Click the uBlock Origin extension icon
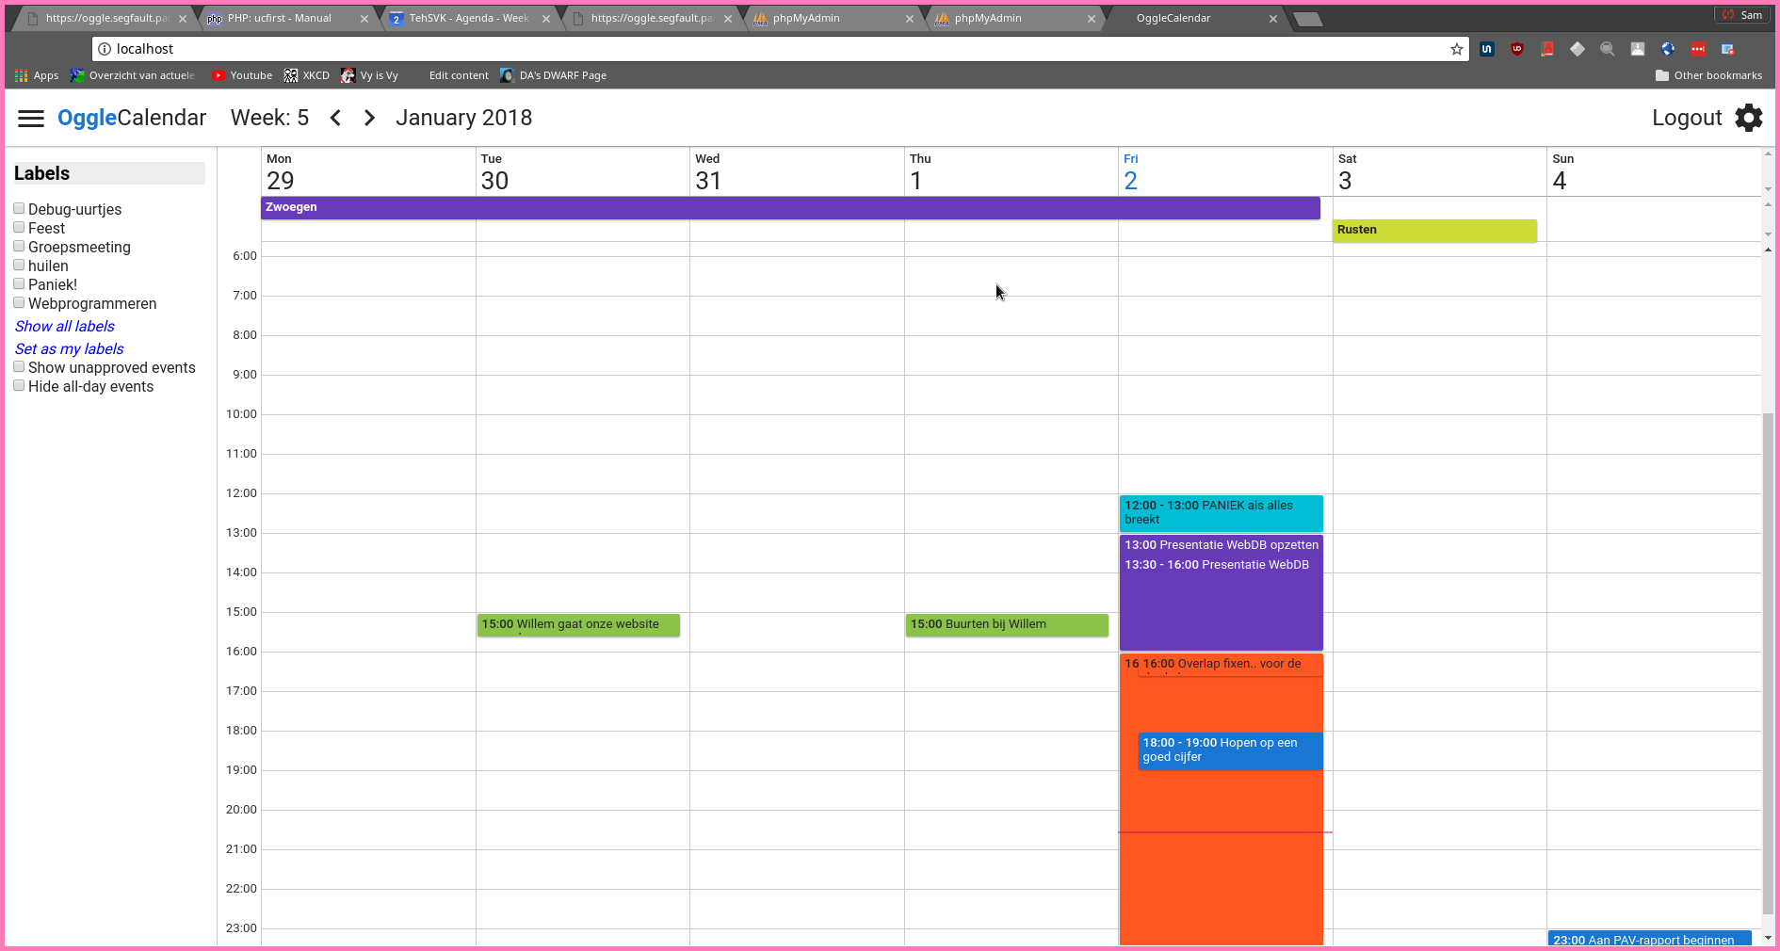 pos(1516,49)
